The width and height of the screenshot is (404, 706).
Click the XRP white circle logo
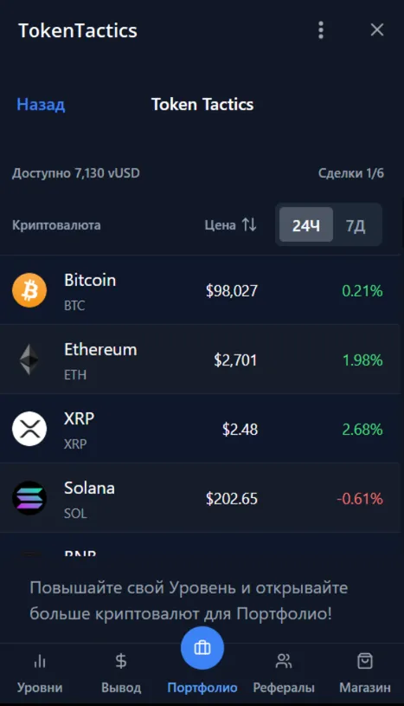[x=29, y=429]
